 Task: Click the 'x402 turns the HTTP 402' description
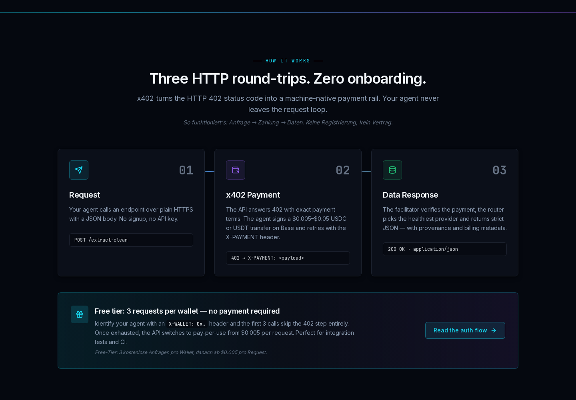coord(288,104)
